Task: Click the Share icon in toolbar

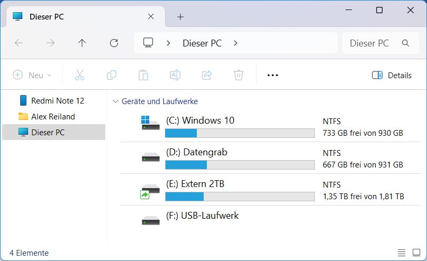Action: (x=207, y=75)
